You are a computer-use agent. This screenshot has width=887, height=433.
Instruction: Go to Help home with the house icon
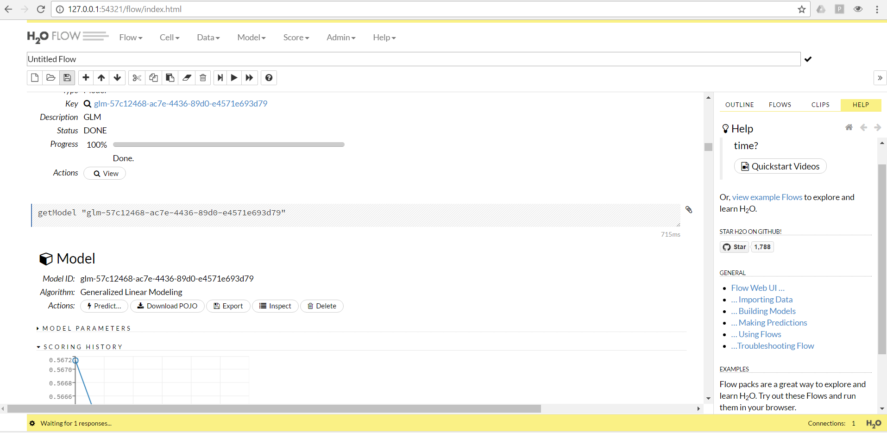(849, 127)
